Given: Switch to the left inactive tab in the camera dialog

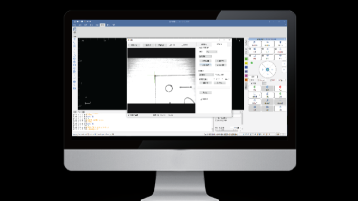Looking at the screenshot, I should pos(204,45).
